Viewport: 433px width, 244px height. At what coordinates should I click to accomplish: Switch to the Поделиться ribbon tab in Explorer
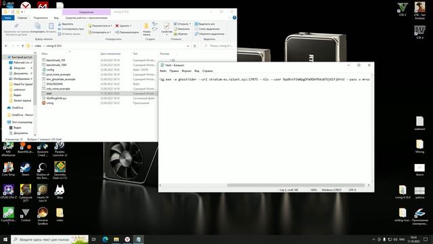41,18
